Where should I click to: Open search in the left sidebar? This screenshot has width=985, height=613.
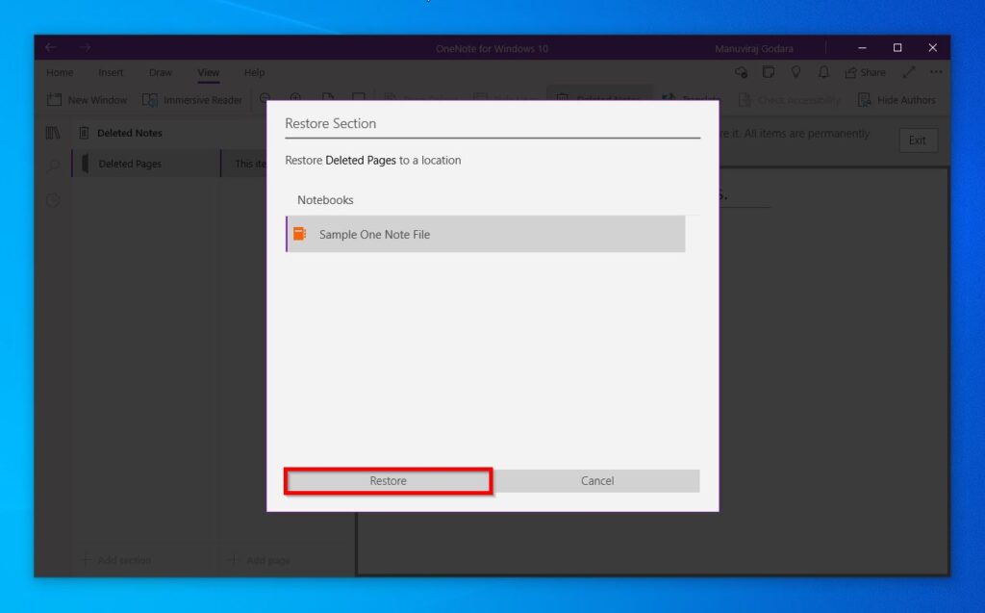[52, 166]
